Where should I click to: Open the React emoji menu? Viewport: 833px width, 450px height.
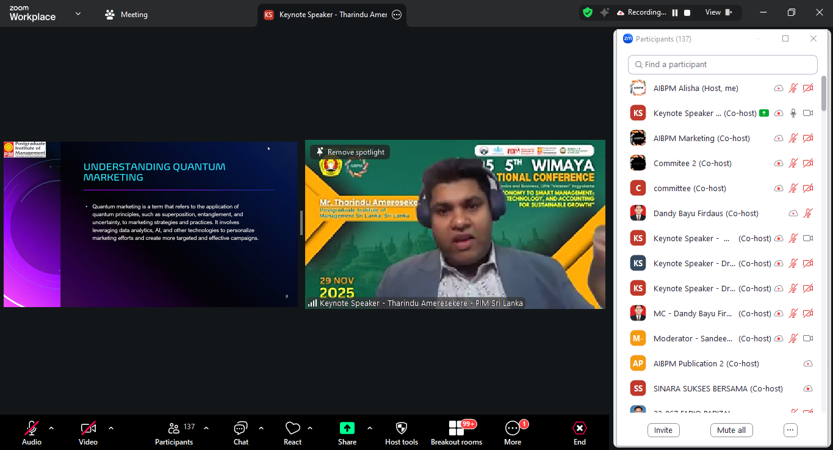click(293, 432)
